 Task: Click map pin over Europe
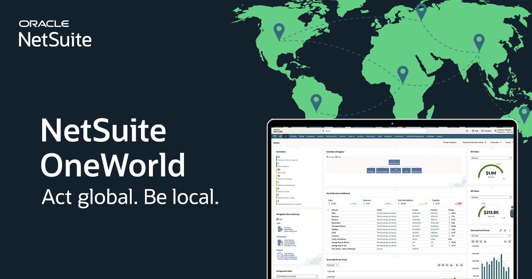[x=421, y=12]
